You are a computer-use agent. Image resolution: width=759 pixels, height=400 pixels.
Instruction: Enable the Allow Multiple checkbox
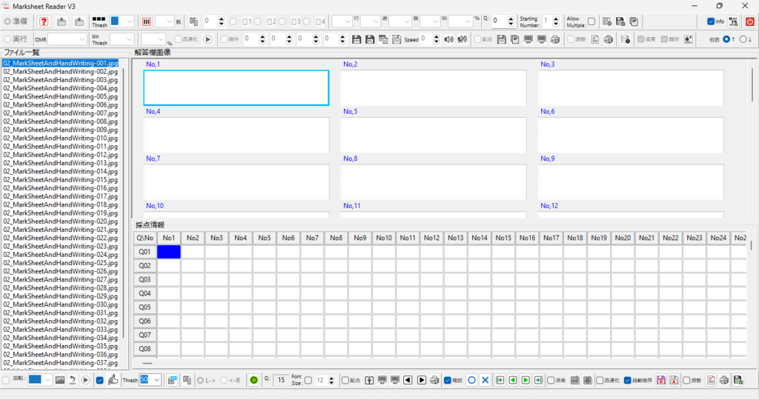(591, 21)
